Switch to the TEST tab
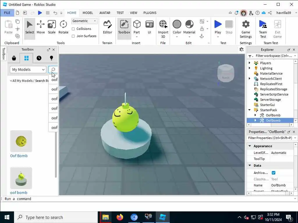Screen dimensions: 298x223 click(x=120, y=13)
